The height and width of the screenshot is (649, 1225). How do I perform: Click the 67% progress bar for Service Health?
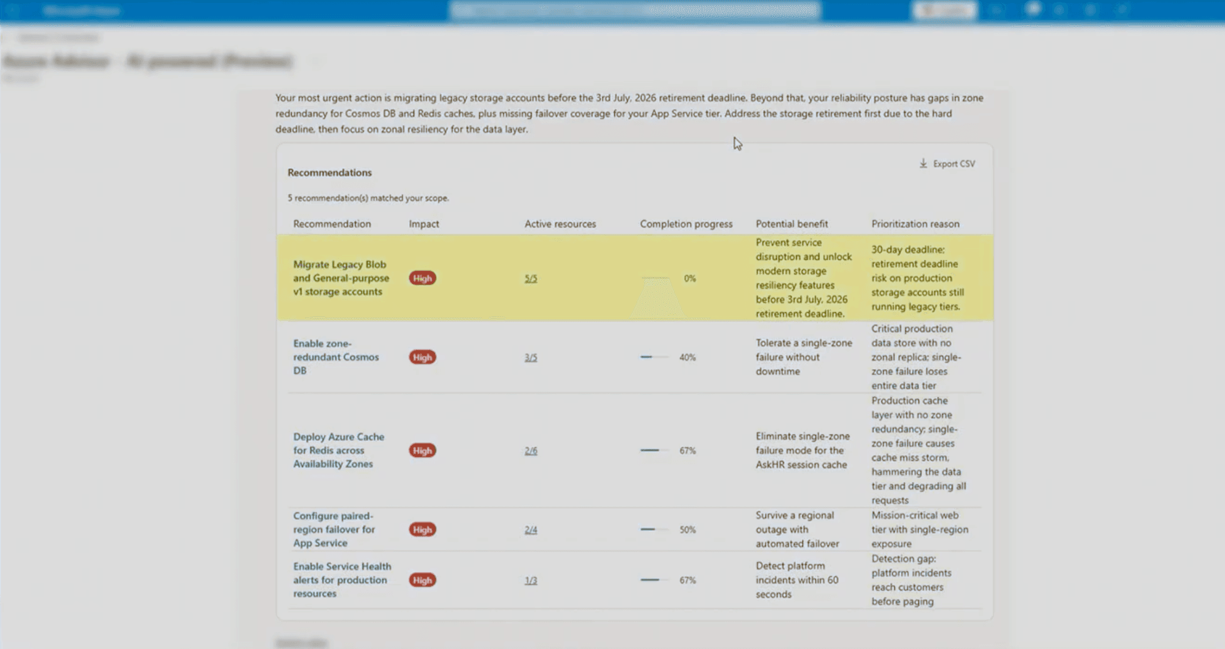point(654,580)
